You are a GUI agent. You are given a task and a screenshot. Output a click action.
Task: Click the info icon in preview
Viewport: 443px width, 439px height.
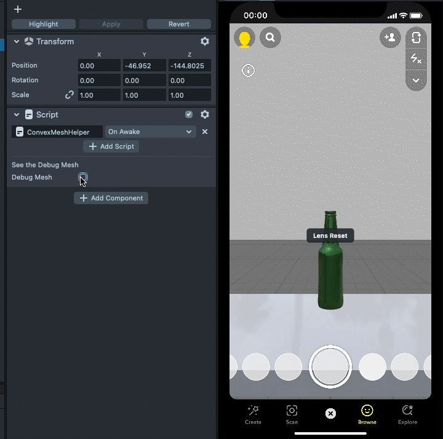coord(249,71)
